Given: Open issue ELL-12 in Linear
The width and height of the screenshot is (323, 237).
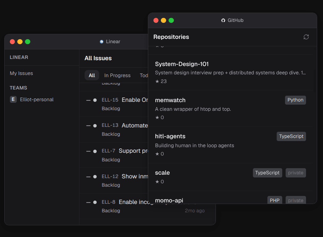Looking at the screenshot, I should click(x=114, y=181).
